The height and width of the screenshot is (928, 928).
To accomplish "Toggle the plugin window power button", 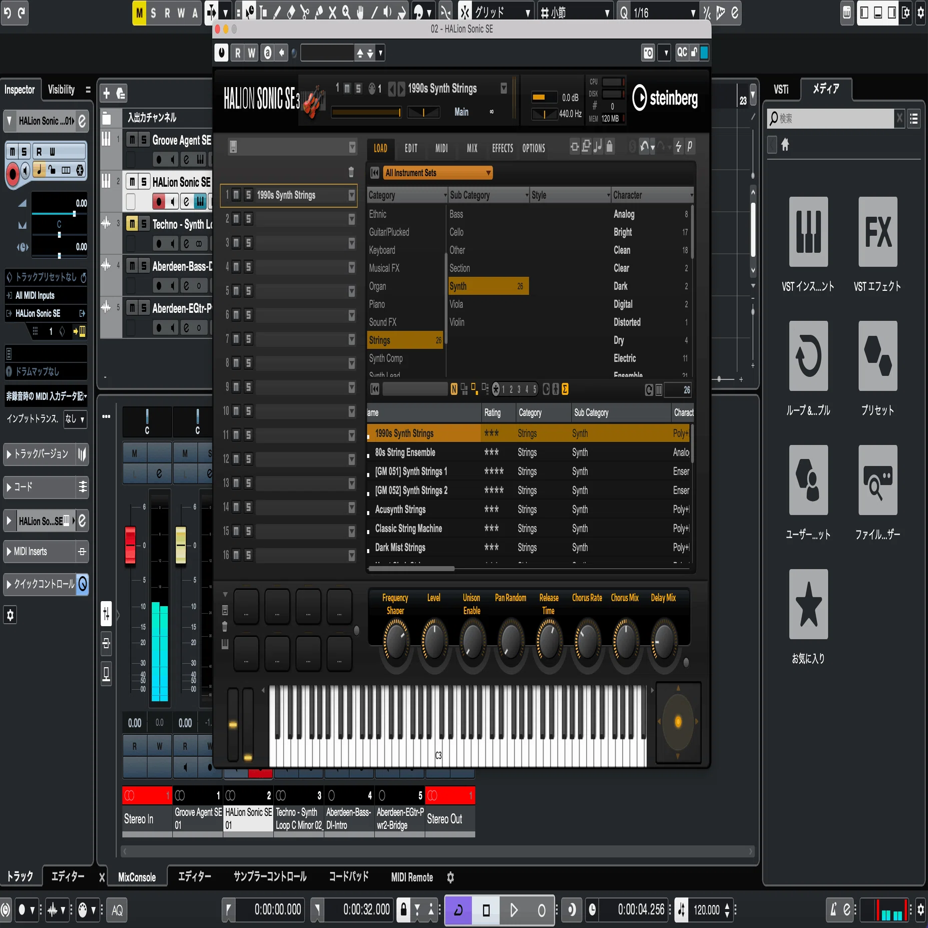I will (x=221, y=53).
